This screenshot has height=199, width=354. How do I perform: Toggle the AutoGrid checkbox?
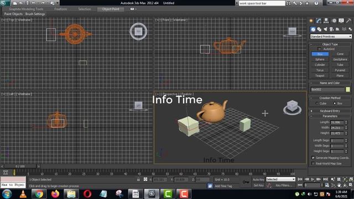[319, 49]
